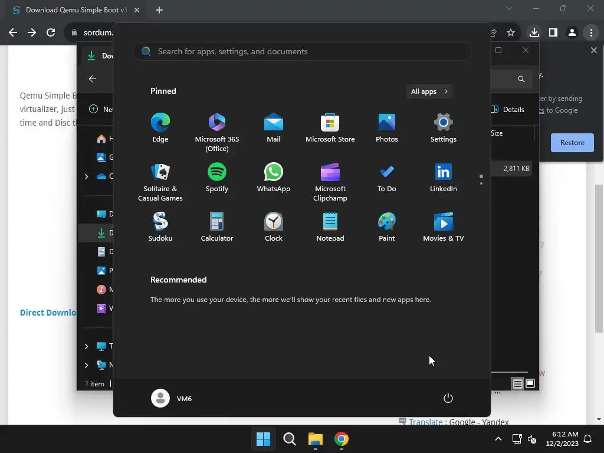The height and width of the screenshot is (453, 604).
Task: Click the File Explorer search icon
Action: [x=521, y=79]
